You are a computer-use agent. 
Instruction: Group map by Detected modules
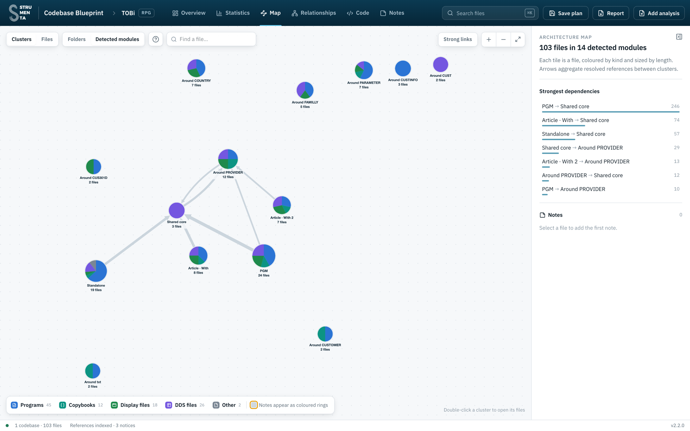117,39
